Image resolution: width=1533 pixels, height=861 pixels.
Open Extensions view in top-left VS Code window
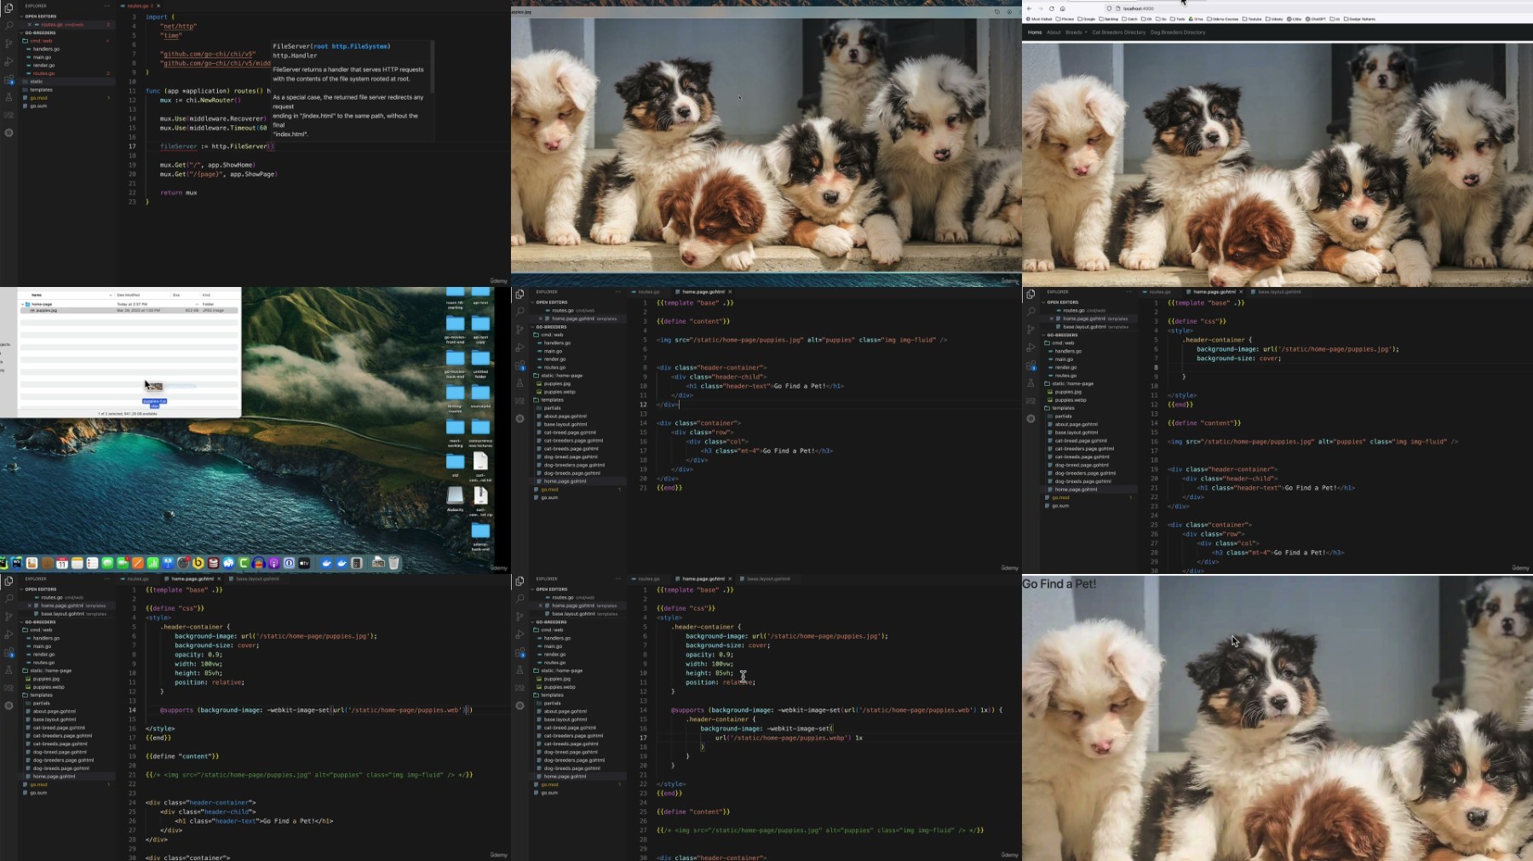[9, 79]
